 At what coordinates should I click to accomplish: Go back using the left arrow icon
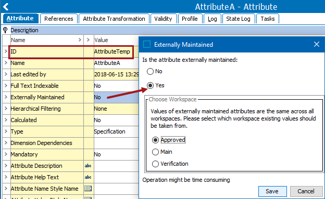(6, 7)
